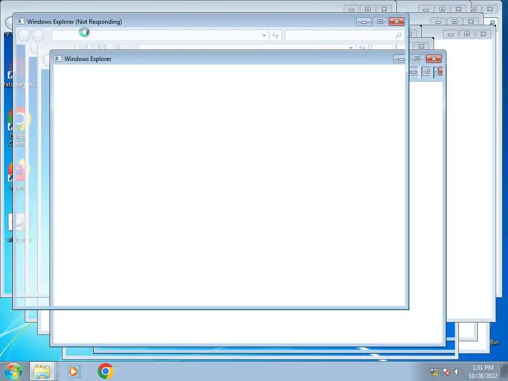Click the front window's "Windows Explorer" title text

[88, 59]
